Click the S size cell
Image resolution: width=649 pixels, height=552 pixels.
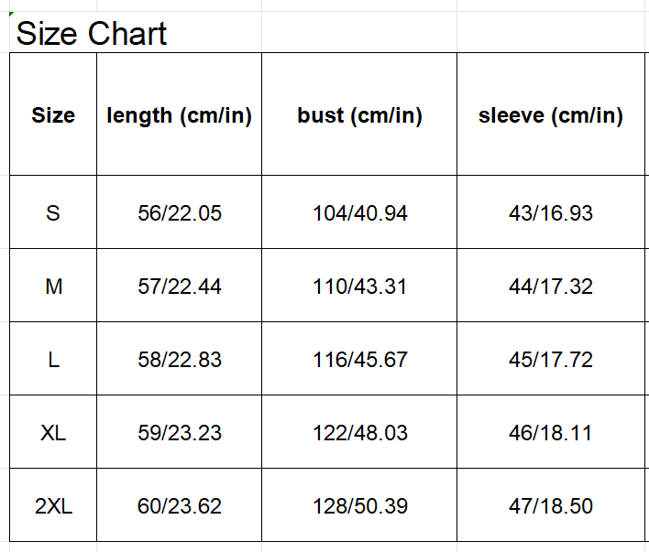(x=53, y=213)
